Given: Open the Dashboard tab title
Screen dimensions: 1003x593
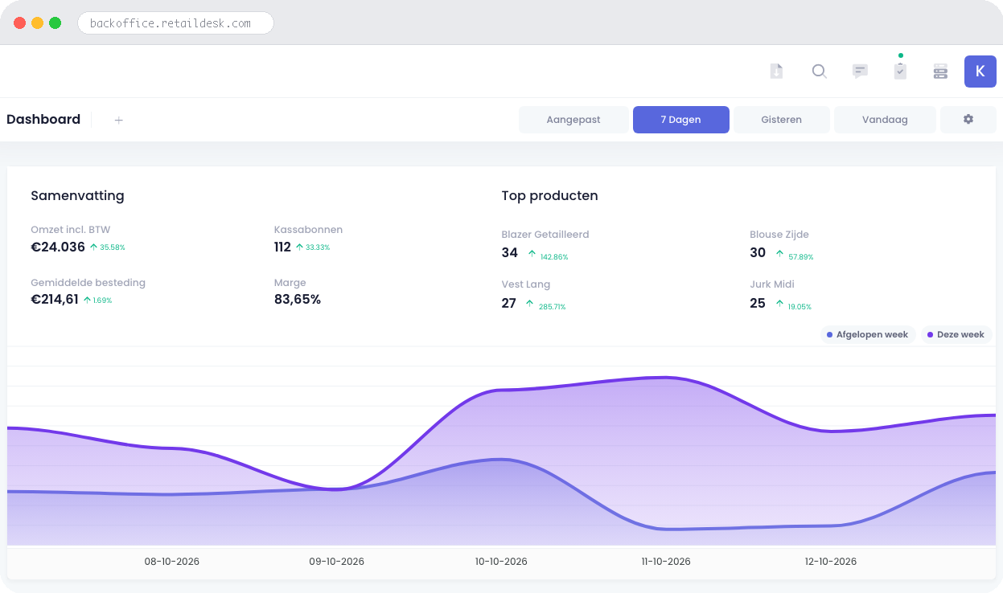Looking at the screenshot, I should click(43, 120).
